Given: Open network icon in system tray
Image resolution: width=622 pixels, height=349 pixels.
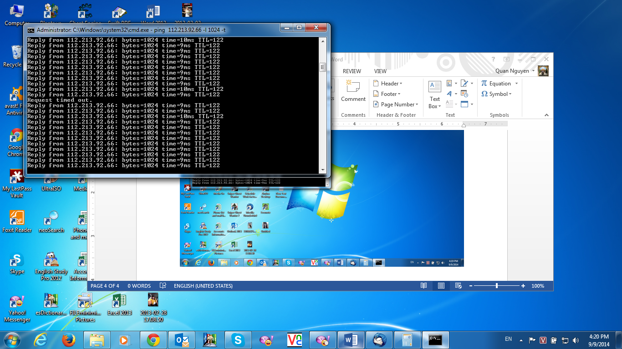Looking at the screenshot, I should [x=565, y=340].
